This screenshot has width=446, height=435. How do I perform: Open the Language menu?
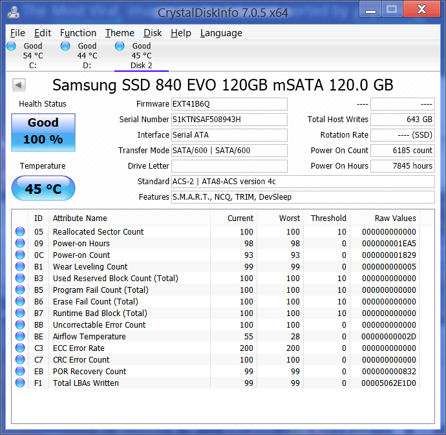(x=221, y=33)
